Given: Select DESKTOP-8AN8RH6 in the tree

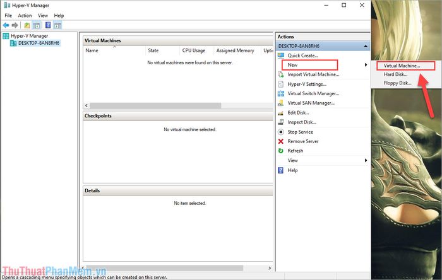Looking at the screenshot, I should 39,43.
